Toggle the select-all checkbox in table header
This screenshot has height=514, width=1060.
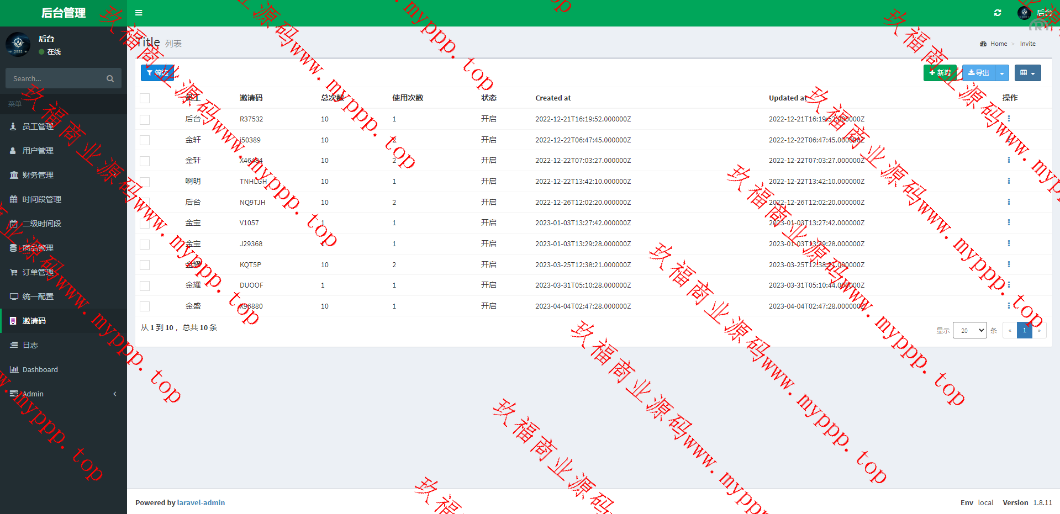pos(145,98)
